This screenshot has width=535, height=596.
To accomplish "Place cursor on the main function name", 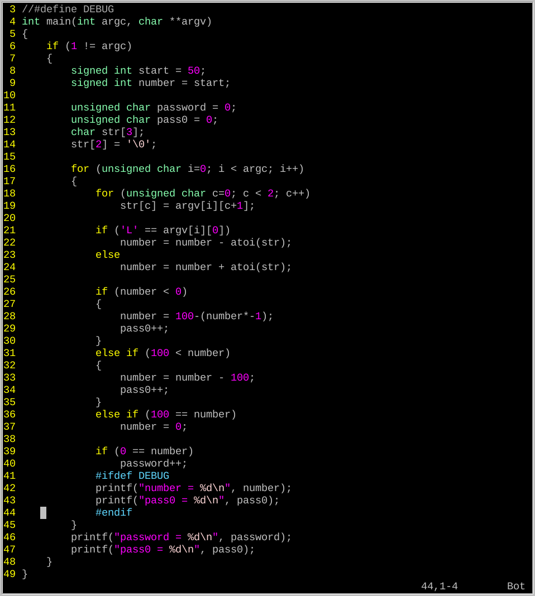I will pos(58,22).
